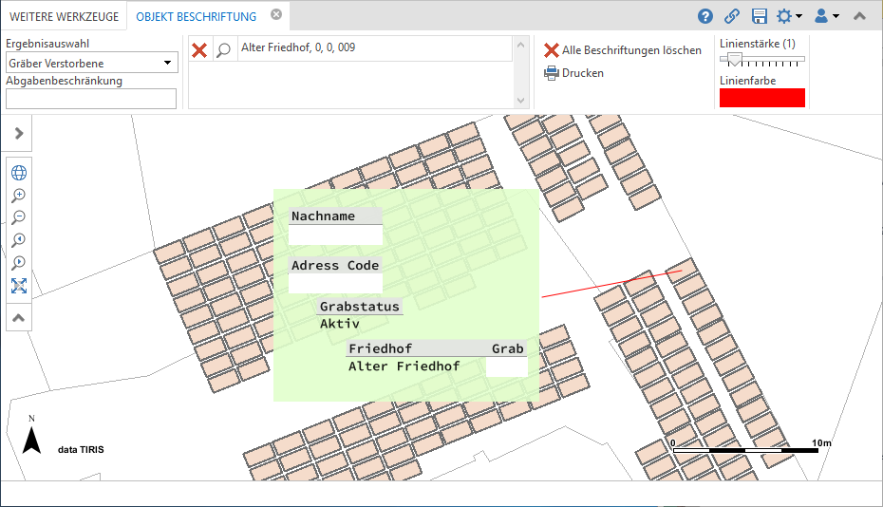Open the user account dropdown
Image resolution: width=883 pixels, height=507 pixels.
[x=826, y=16]
